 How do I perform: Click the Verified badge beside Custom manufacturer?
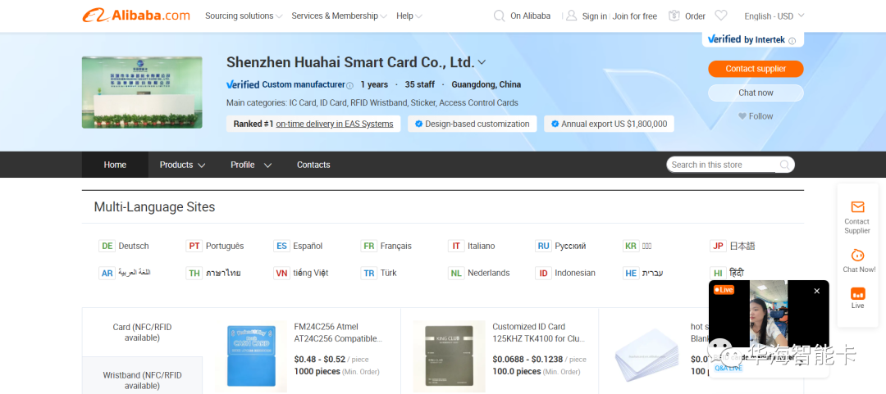tap(243, 84)
